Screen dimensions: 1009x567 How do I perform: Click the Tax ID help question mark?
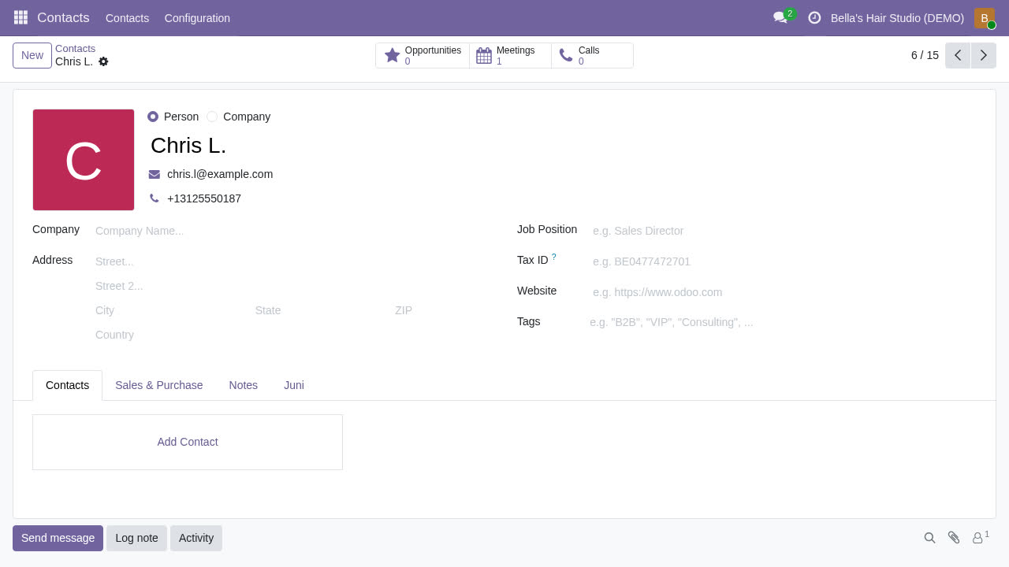(x=554, y=257)
